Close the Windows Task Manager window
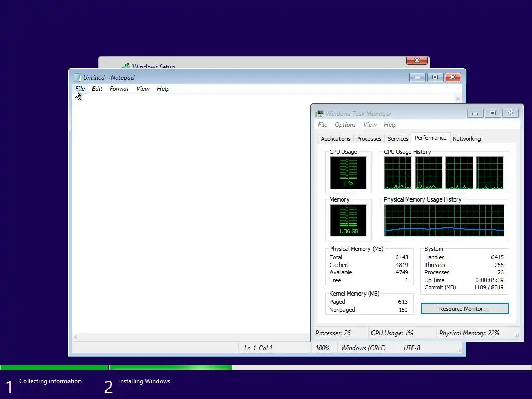This screenshot has width=532, height=399. (x=510, y=113)
